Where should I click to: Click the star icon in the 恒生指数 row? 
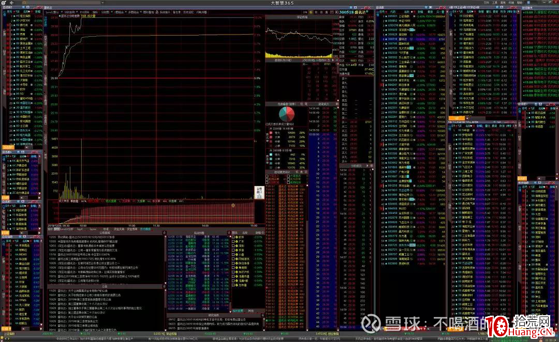tap(14, 16)
